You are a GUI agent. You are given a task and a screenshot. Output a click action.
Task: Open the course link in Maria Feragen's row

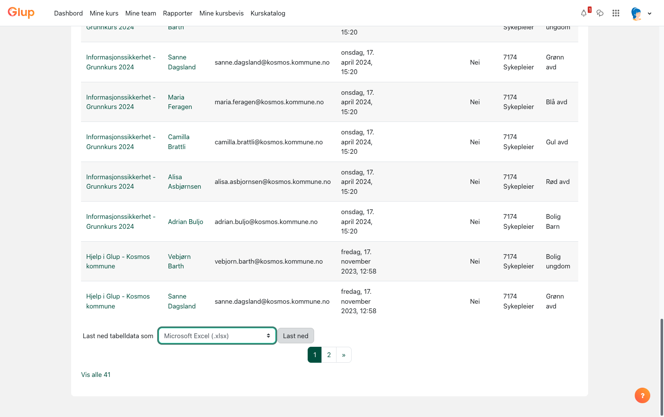(x=121, y=102)
